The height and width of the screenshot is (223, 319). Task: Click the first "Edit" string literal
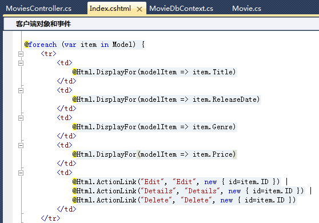pyautogui.click(x=152, y=182)
